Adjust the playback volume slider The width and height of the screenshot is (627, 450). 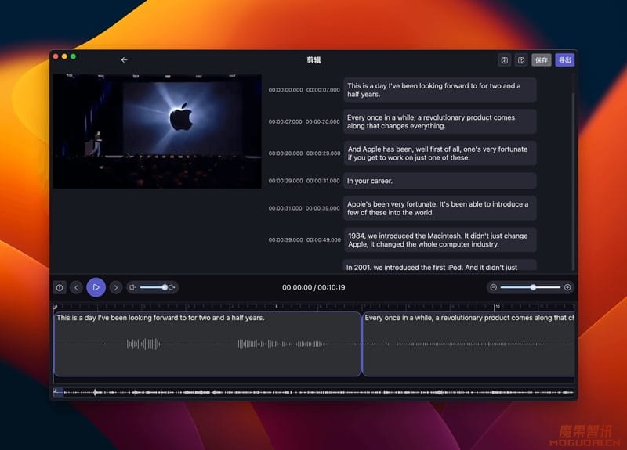pos(153,287)
